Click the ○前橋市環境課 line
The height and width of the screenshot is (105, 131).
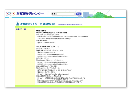pos(42,41)
